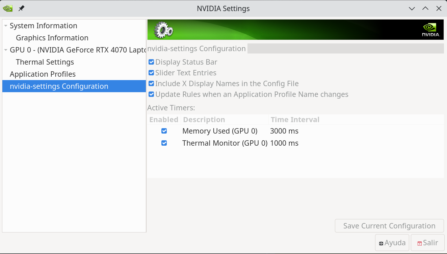Screen dimensions: 447x254
Task: Click the NVIDIA logo in the banner
Action: pos(431,30)
